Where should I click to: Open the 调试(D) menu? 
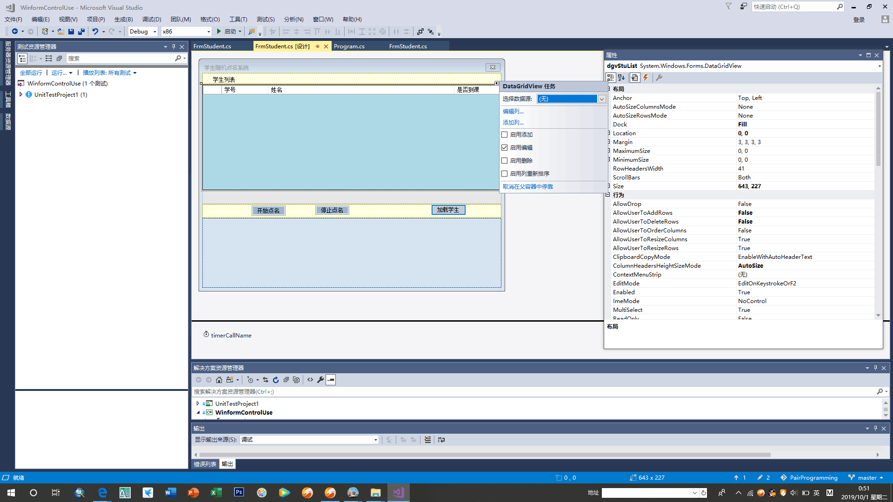coord(152,20)
